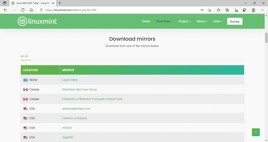Open the Favorites list icon
Viewport: 268px width, 142px height.
pyautogui.click(x=219, y=10)
